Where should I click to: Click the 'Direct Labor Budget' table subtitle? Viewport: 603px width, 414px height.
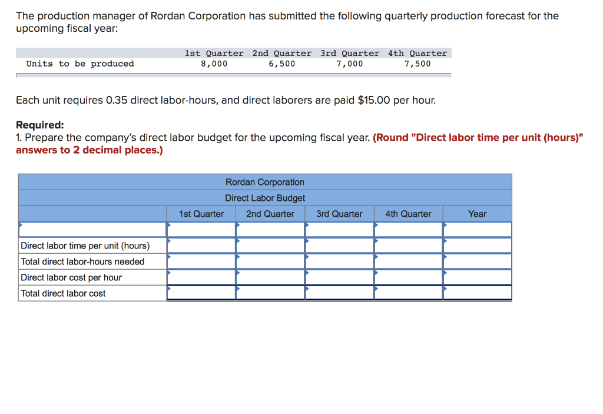click(x=265, y=198)
